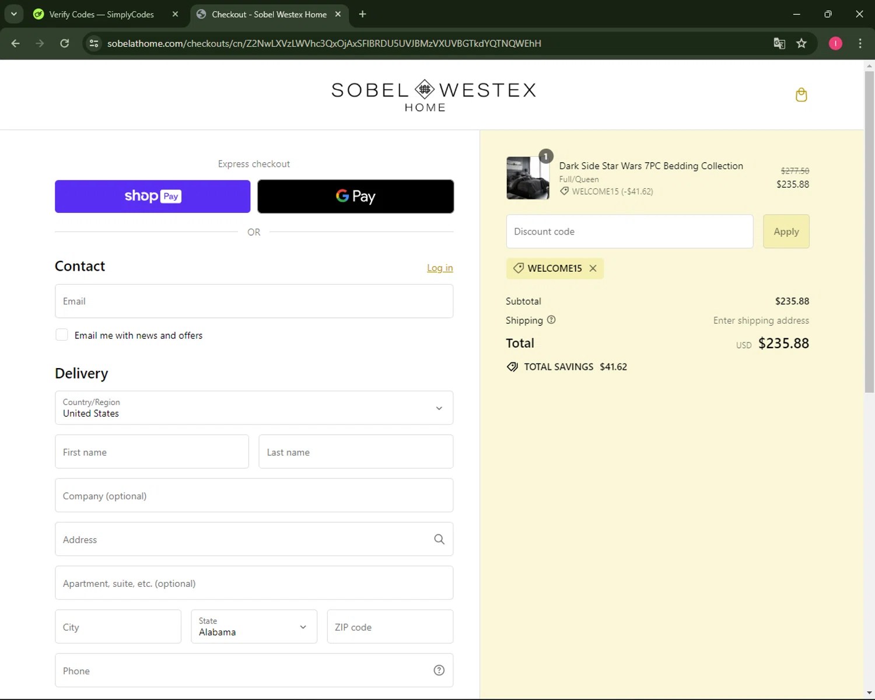Click the scrollbar down arrow
875x700 pixels.
pos(869,692)
